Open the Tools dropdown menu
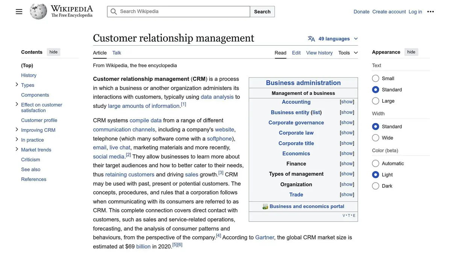The height and width of the screenshot is (253, 451). 348,53
